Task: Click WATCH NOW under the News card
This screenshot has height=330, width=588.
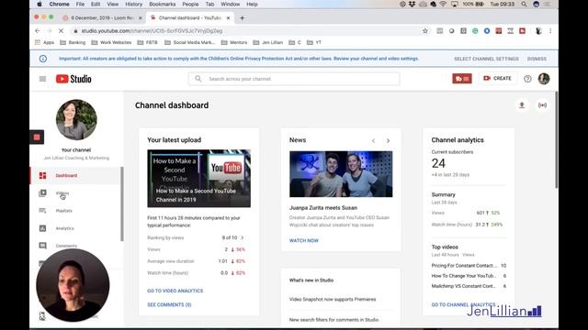Action: [x=304, y=240]
